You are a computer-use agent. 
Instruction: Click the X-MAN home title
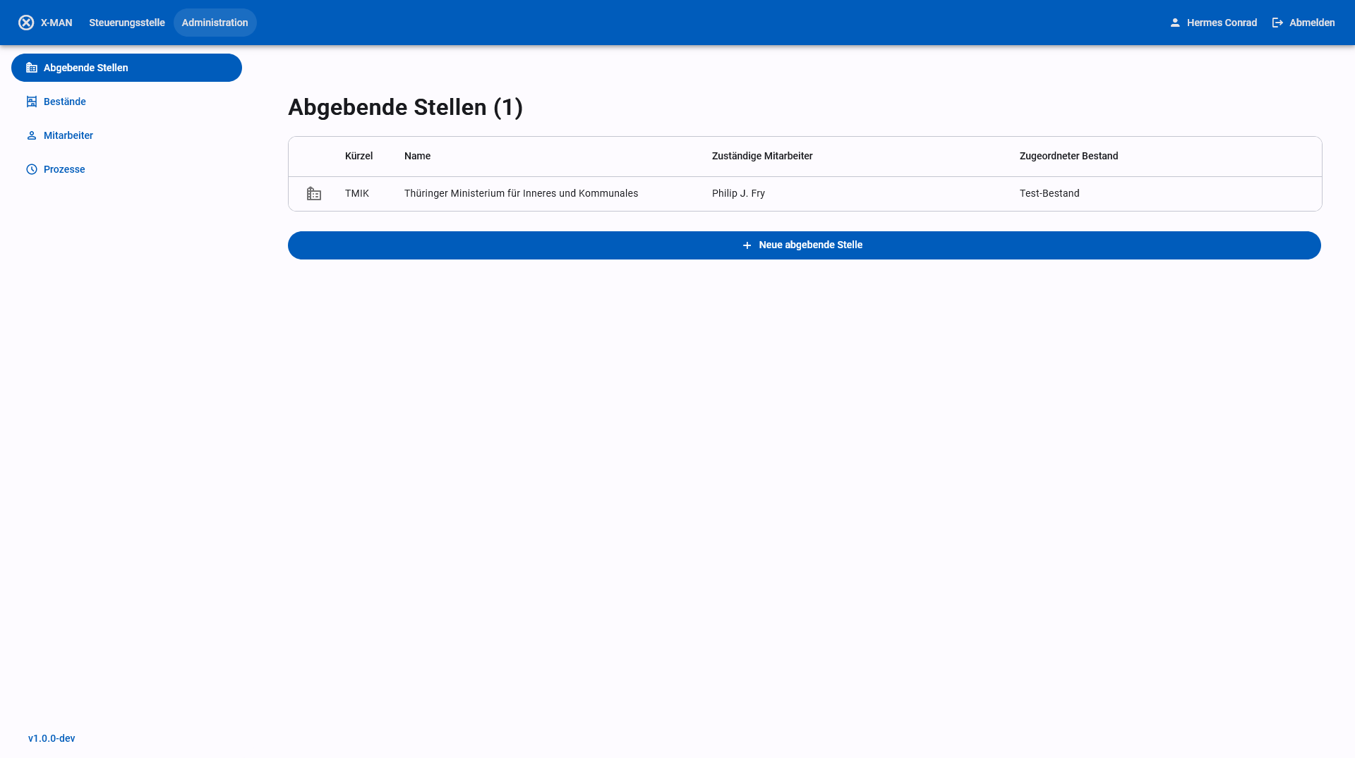point(56,23)
